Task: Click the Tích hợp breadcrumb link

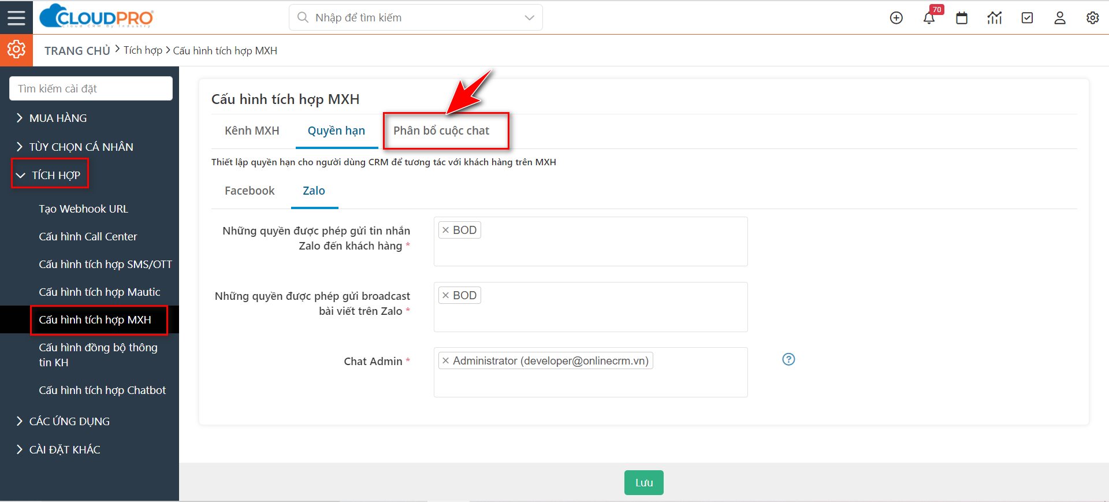Action: click(143, 50)
